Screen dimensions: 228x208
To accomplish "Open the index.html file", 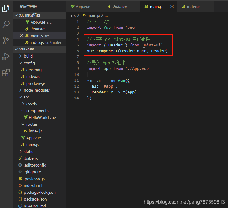I will point(40,185).
